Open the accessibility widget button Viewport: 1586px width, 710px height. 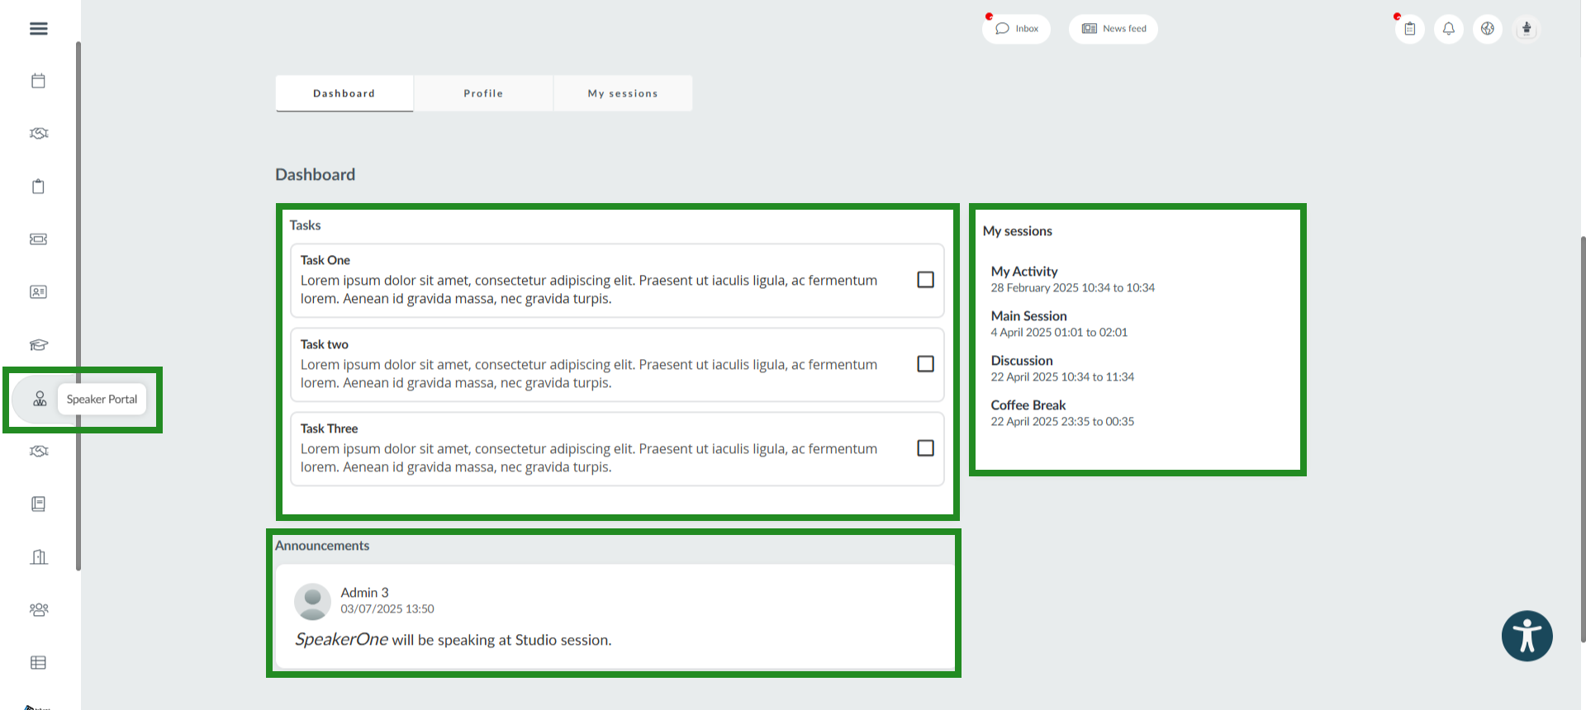point(1527,636)
